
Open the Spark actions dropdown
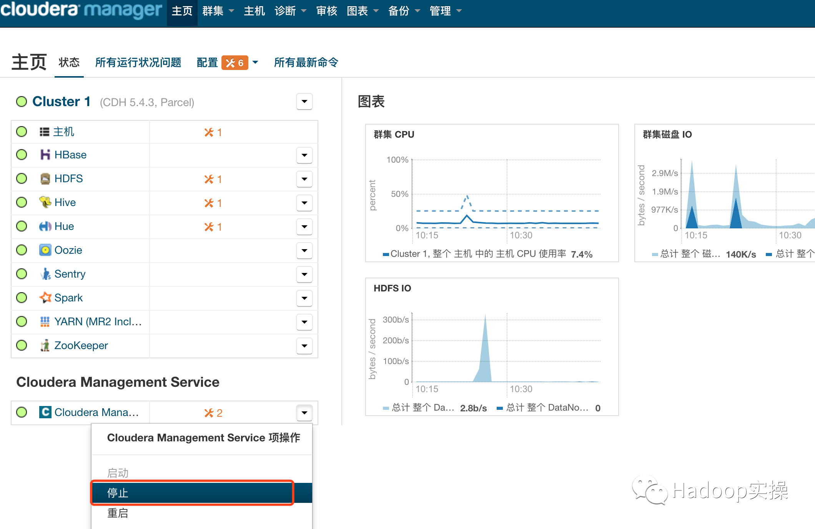tap(304, 298)
